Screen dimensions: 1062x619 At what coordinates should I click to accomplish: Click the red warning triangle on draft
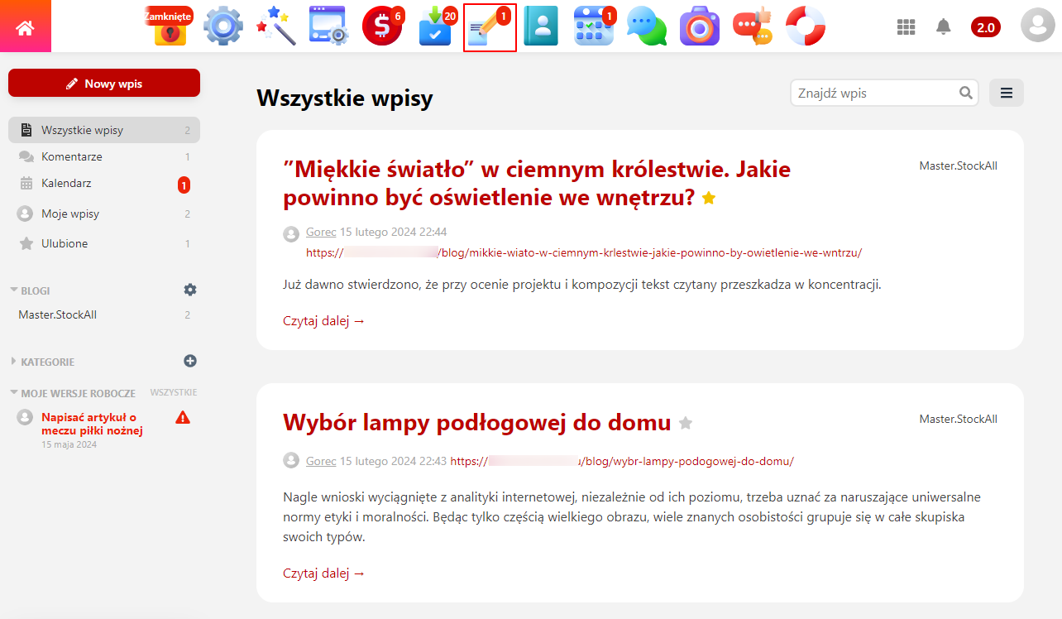point(184,418)
